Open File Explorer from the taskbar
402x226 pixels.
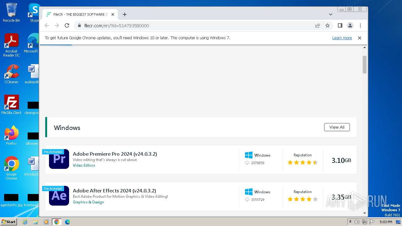pos(35,222)
